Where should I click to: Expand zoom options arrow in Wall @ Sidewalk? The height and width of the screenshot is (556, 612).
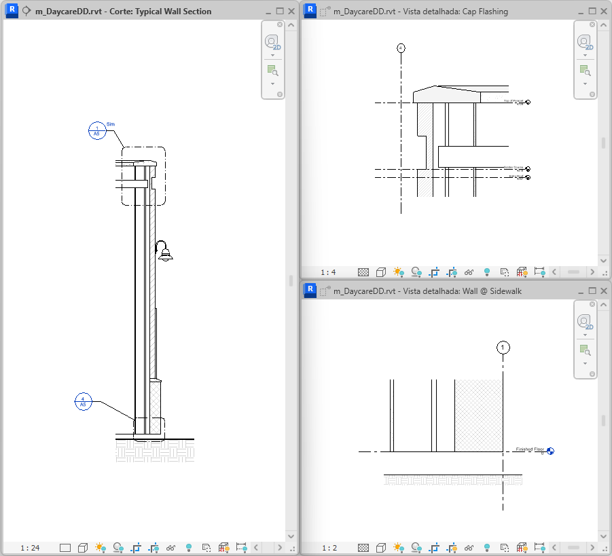(585, 363)
